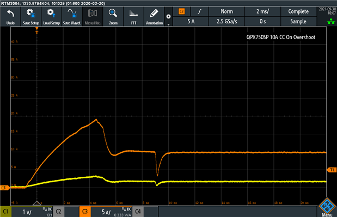This screenshot has width=337, height=217.
Task: Select the Save Waveform icon
Action: pos(72,16)
